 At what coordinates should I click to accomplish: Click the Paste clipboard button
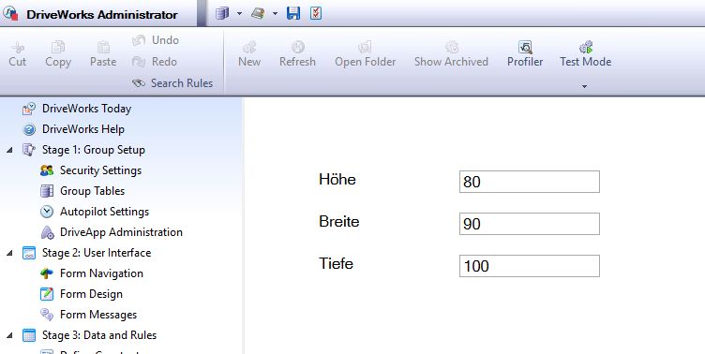pos(103,54)
